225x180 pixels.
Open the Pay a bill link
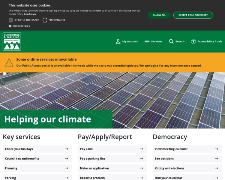point(86,149)
